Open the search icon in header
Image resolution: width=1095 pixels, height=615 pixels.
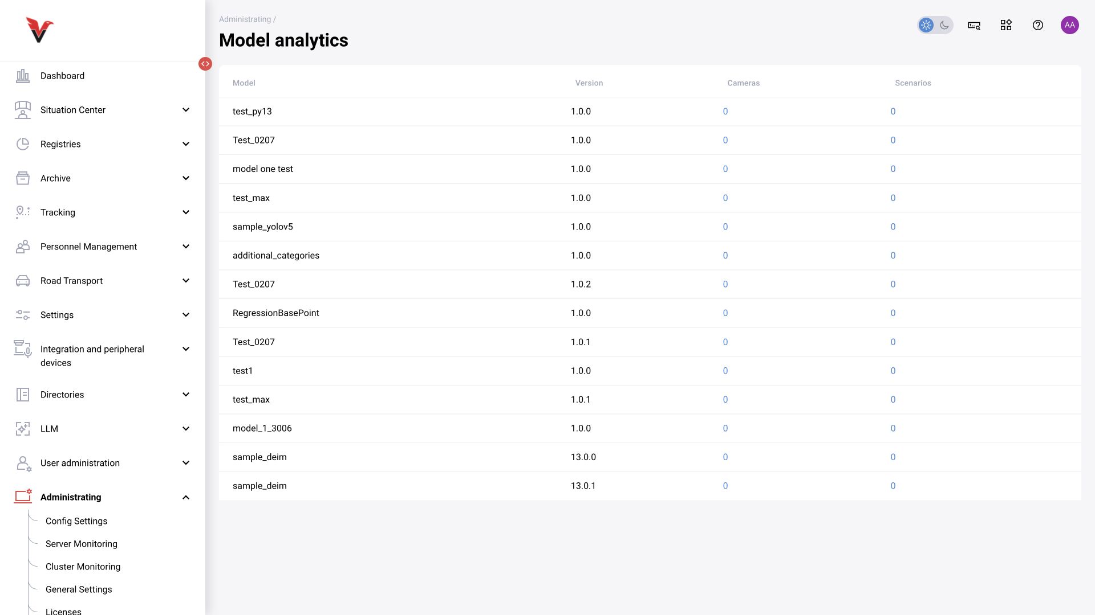(x=974, y=25)
